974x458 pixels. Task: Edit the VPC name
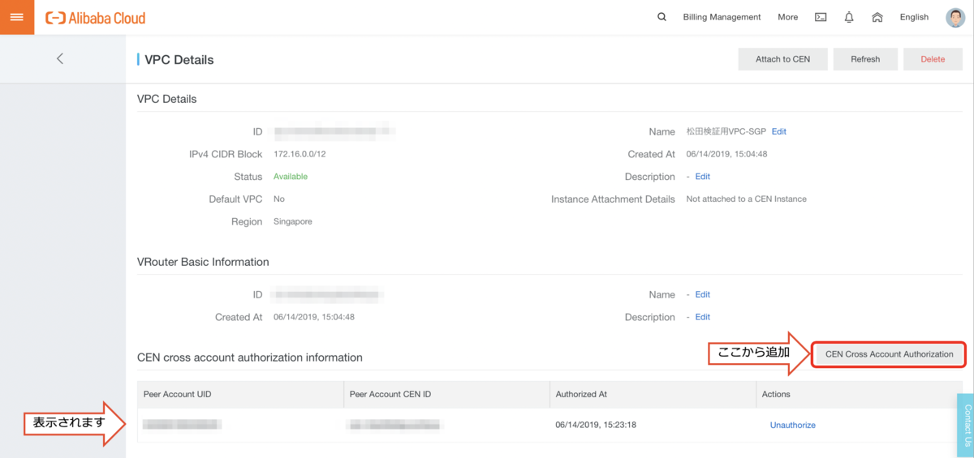(x=778, y=131)
